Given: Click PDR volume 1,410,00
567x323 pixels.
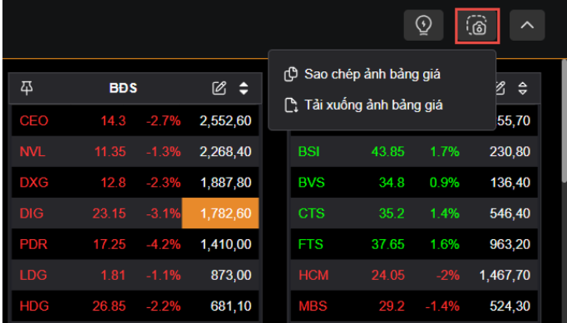Looking at the screenshot, I should tap(226, 245).
